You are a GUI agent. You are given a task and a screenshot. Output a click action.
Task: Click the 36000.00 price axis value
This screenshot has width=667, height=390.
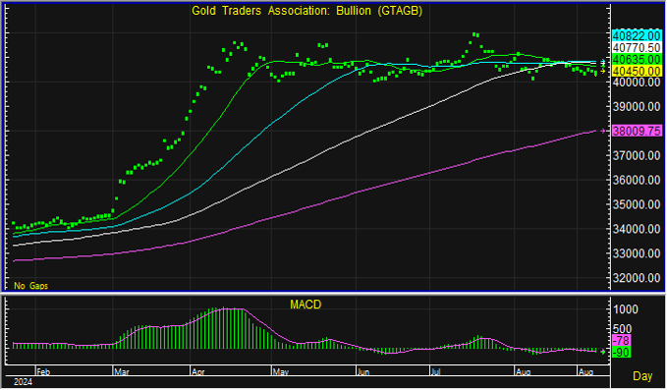[x=637, y=181]
